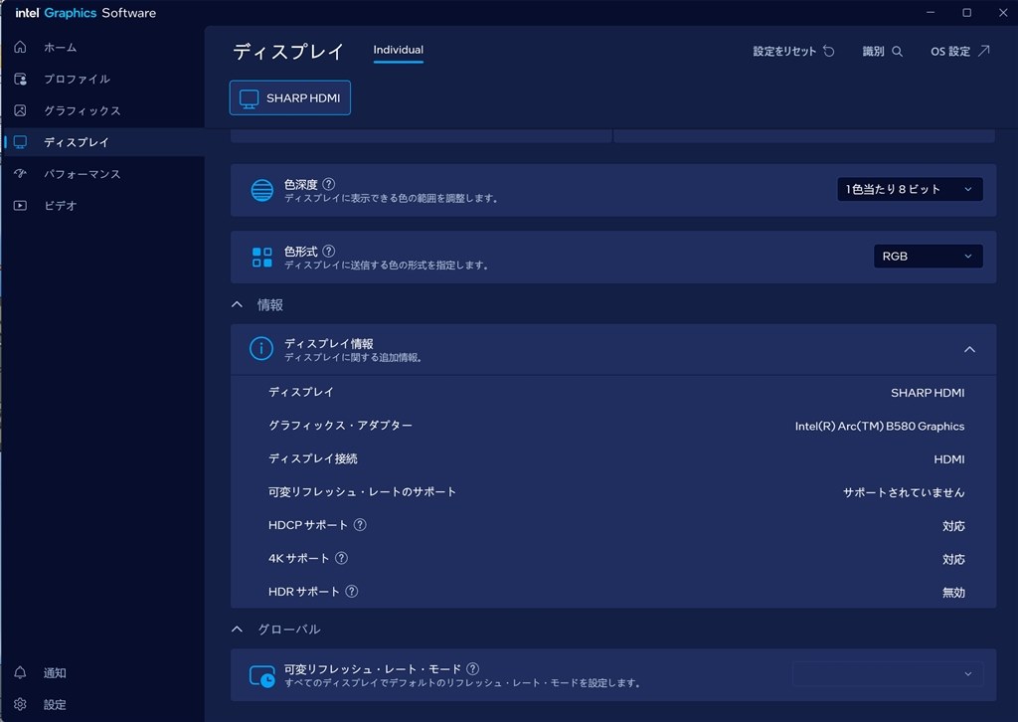Viewport: 1018px width, 722px height.
Task: Click the intel Graphics Software title
Action: coord(85,13)
